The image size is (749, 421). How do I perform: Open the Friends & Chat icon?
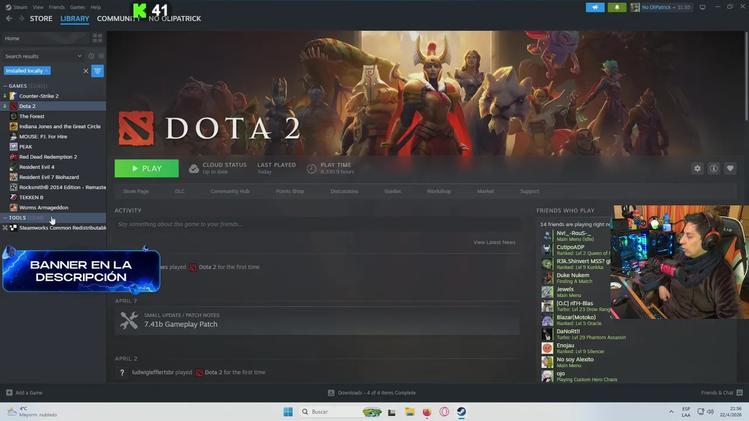740,393
